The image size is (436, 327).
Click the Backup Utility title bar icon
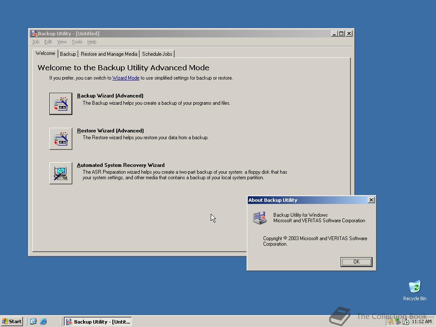34,34
